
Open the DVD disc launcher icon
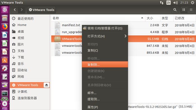coord(5,104)
